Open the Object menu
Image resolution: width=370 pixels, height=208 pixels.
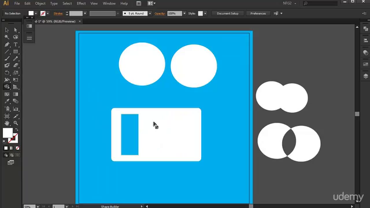pos(40,3)
